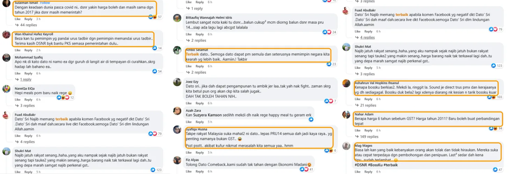Open Nahar Adam's profile picture
This screenshot has width=510, height=174.
(346, 115)
